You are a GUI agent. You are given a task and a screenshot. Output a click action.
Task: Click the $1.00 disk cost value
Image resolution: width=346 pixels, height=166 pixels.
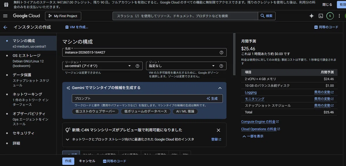330,85
